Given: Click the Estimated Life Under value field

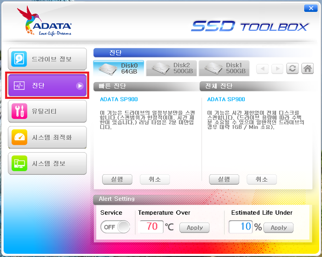Looking at the screenshot, I should pos(241,227).
